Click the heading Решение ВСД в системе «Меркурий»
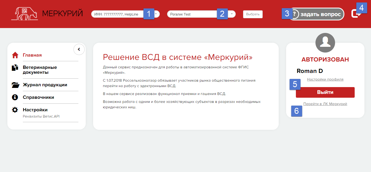This screenshot has width=371, height=172. click(178, 57)
